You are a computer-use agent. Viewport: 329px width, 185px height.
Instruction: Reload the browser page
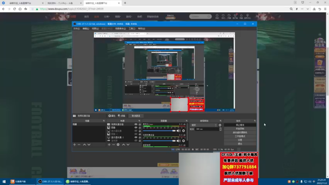point(14,9)
